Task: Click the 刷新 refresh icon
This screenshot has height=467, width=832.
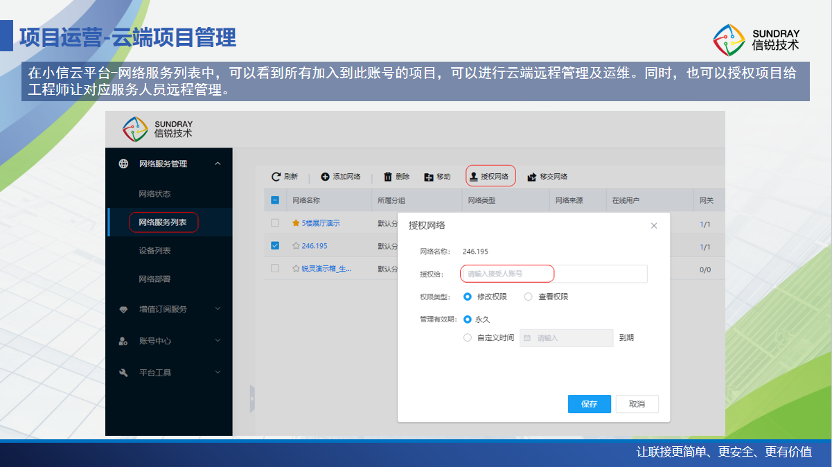Action: [x=276, y=177]
